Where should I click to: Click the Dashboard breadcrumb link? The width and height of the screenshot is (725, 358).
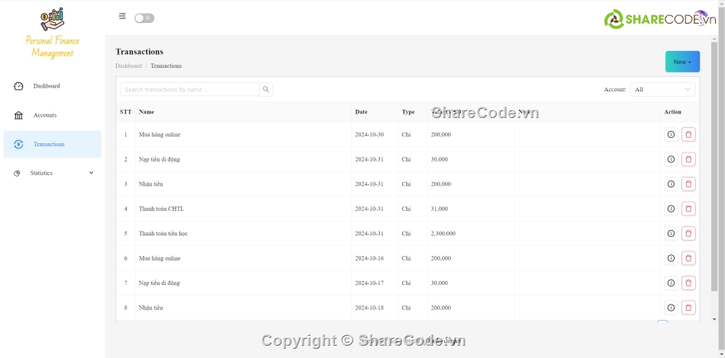(128, 66)
